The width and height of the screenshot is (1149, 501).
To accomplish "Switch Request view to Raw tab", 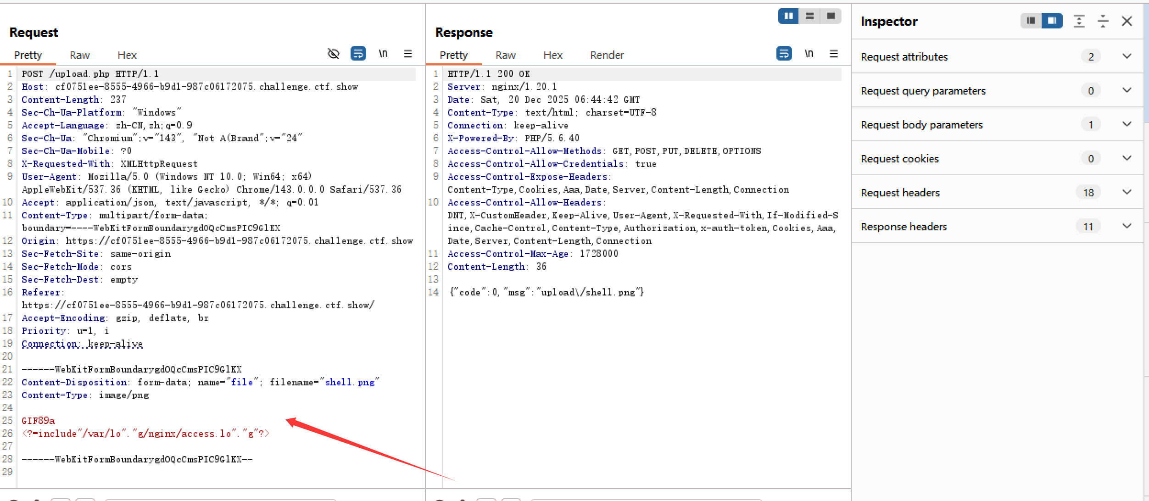I will click(79, 55).
